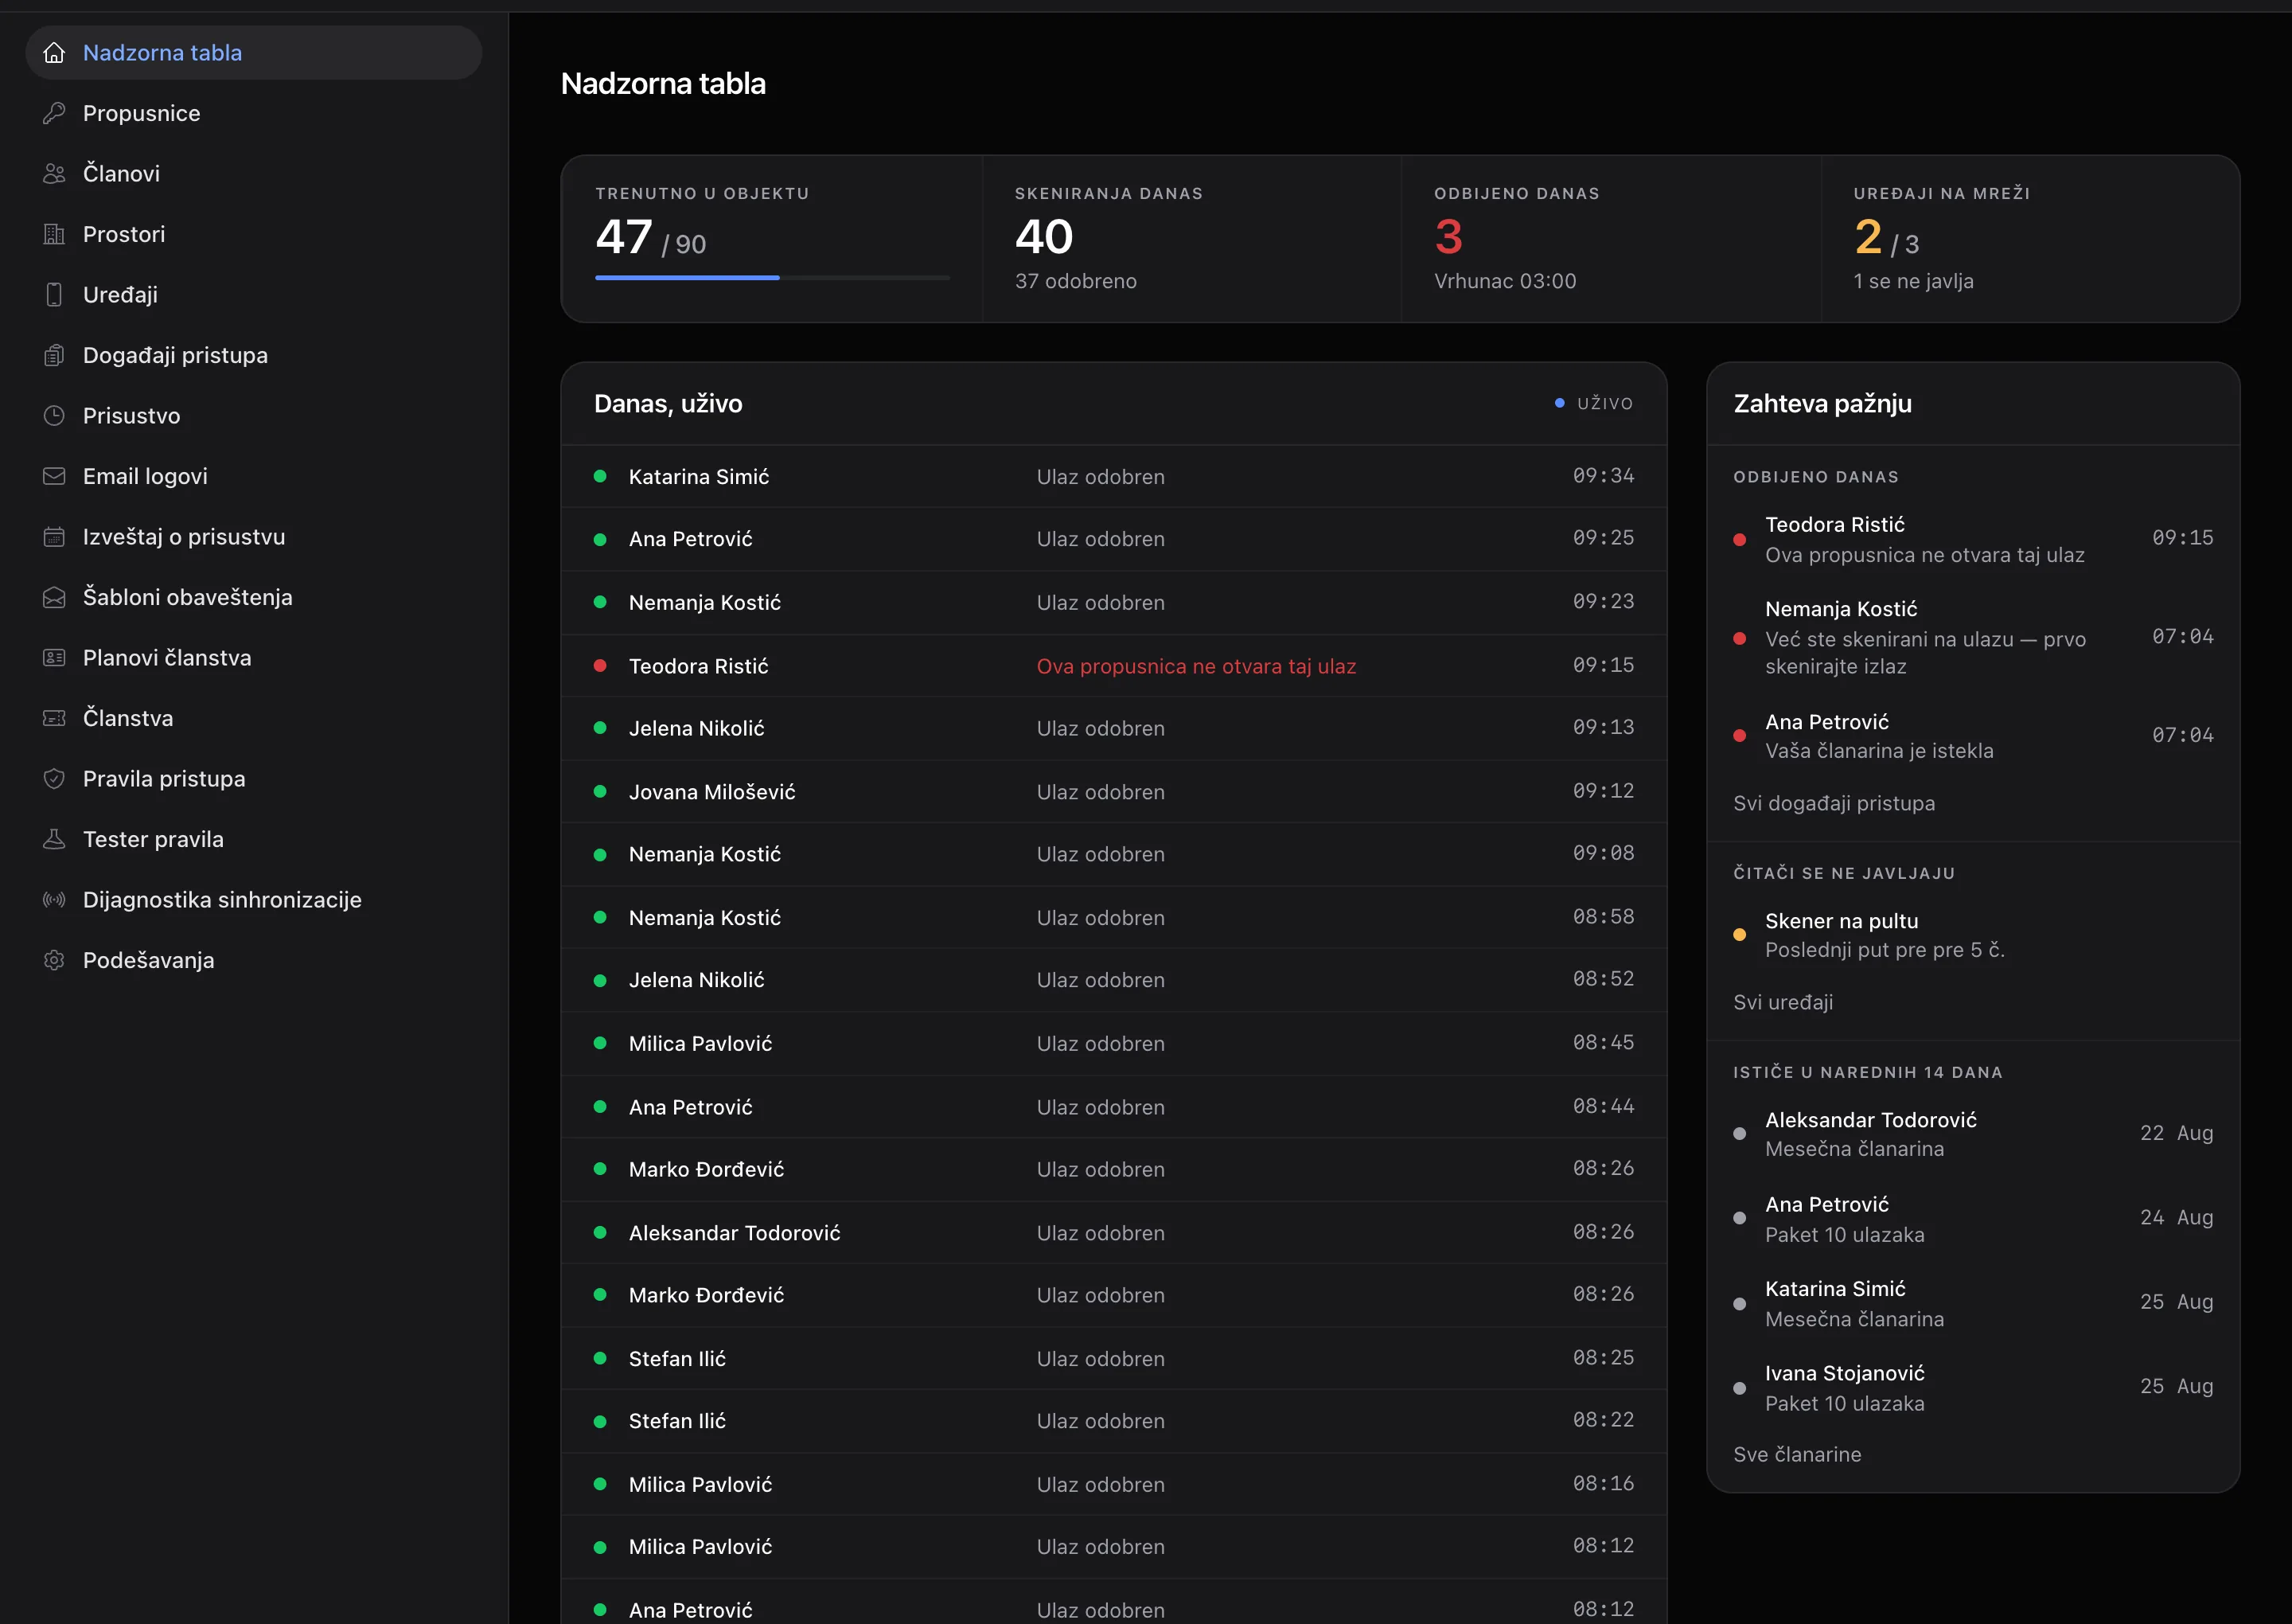Screen dimensions: 2292x1624
Task: Click the Dijagnostika sinhronizacije signal icon
Action: pos(54,900)
